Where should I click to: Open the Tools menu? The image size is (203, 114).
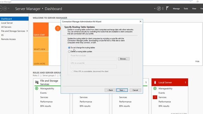point(186,9)
